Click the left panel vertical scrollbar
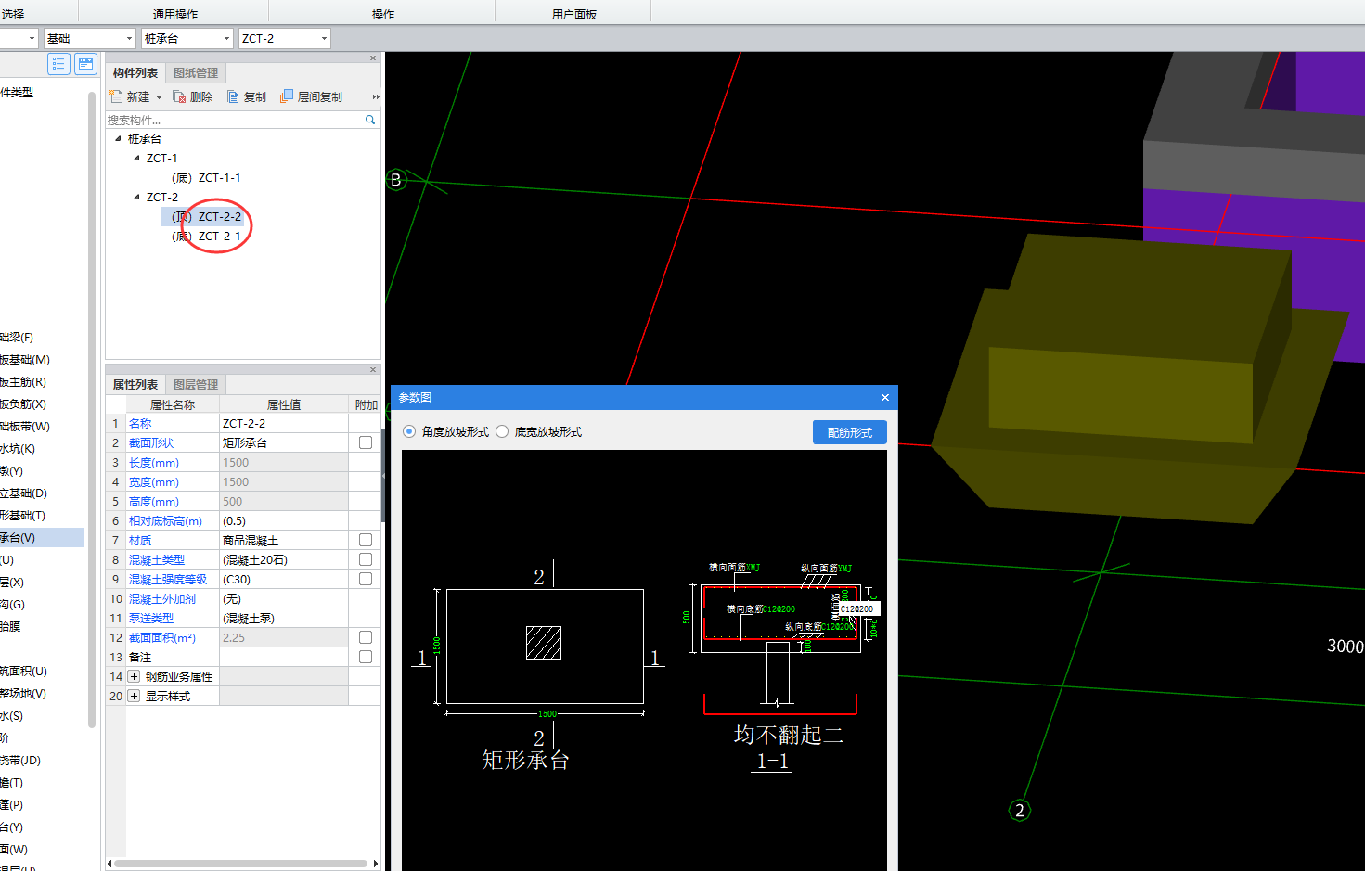1365x871 pixels. [x=92, y=408]
